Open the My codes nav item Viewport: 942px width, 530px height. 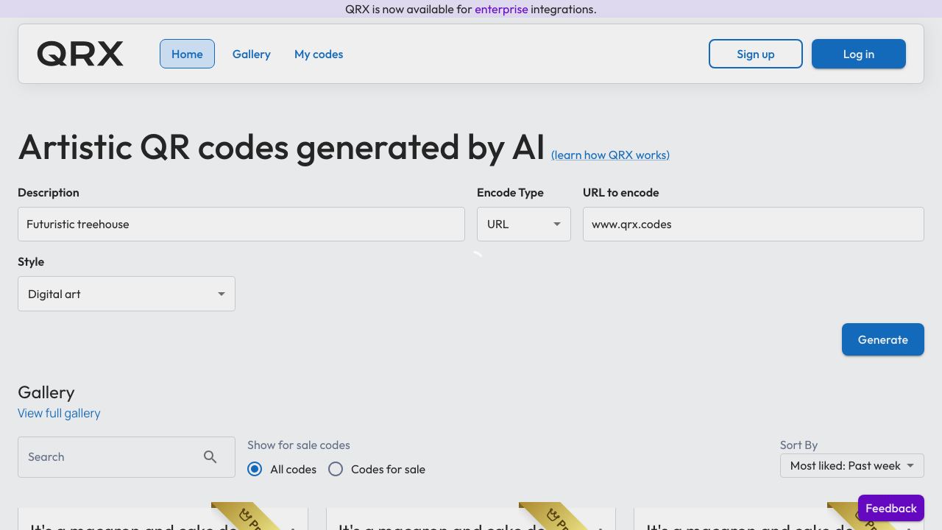319,54
